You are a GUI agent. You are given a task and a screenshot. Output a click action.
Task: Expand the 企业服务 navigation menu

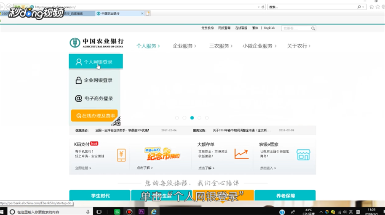[x=184, y=46]
